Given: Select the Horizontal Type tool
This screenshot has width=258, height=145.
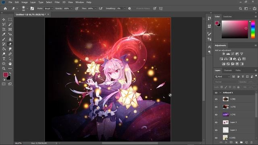Looking at the screenshot, I should pyautogui.click(x=4, y=59).
